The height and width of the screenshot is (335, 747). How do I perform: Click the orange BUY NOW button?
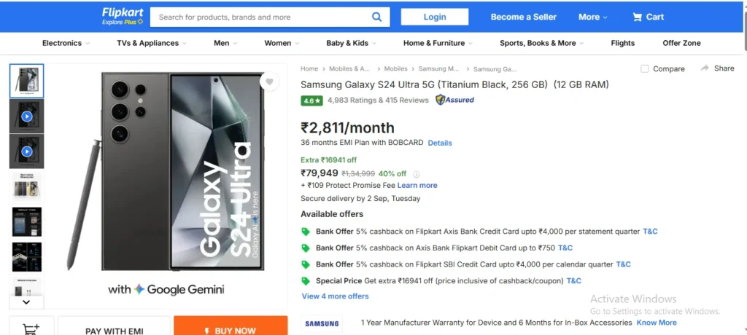click(231, 330)
